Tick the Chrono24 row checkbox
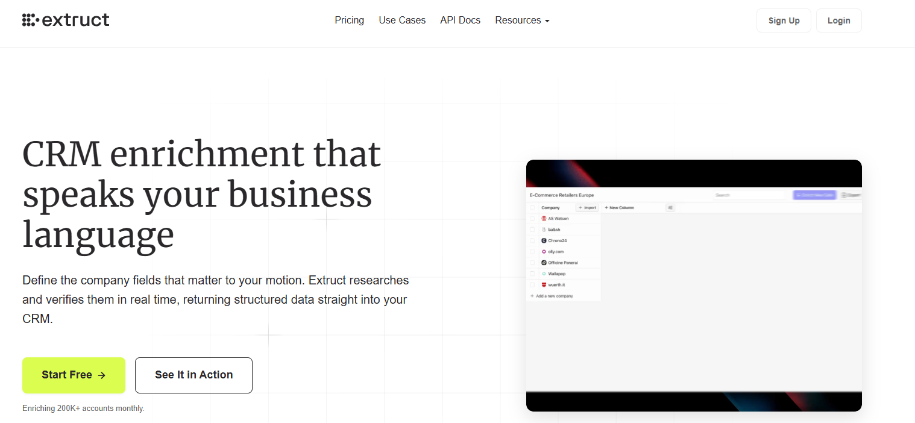The width and height of the screenshot is (915, 423). click(x=532, y=240)
